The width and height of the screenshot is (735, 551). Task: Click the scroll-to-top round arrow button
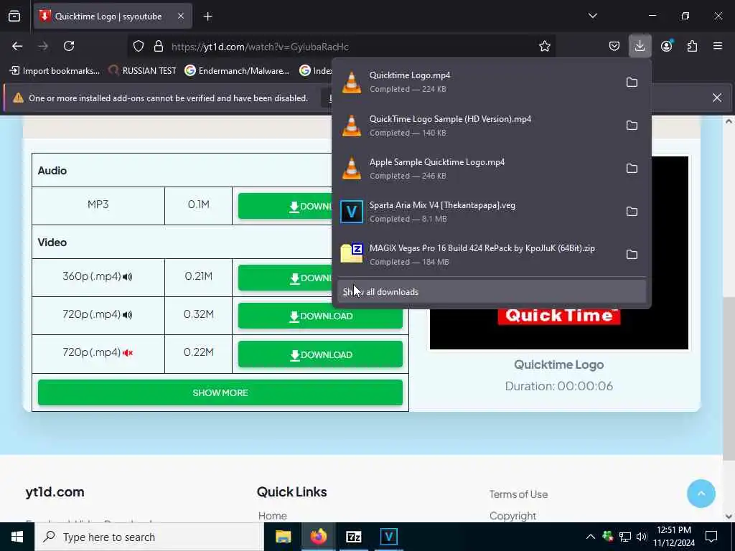[x=701, y=494]
